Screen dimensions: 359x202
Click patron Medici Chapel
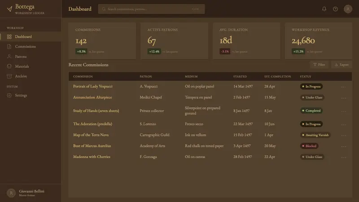click(x=151, y=97)
